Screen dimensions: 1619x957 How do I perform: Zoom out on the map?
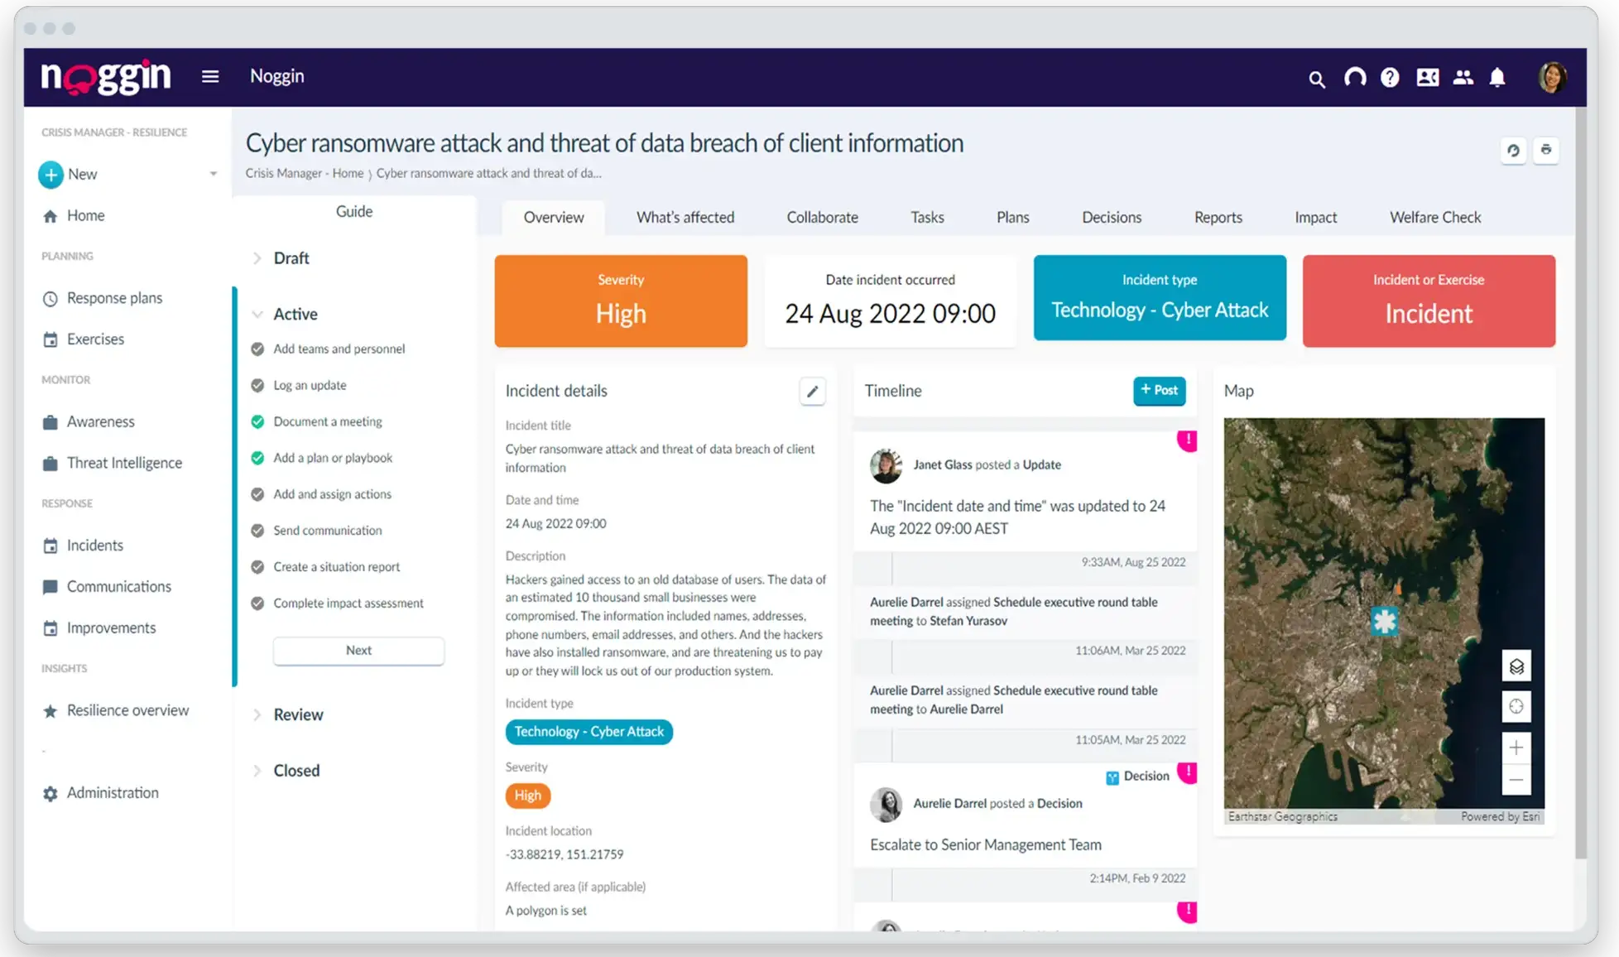[x=1516, y=779]
